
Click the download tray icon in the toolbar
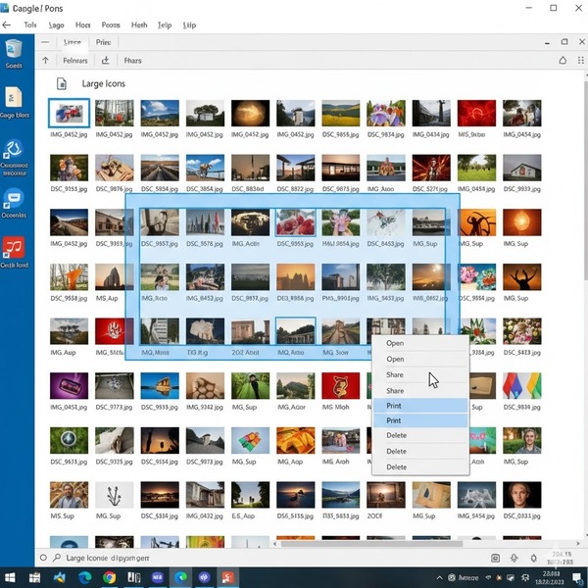pos(106,61)
